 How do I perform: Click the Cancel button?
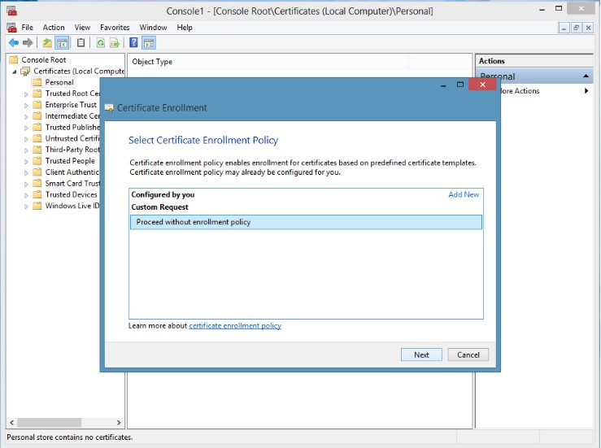click(x=468, y=354)
